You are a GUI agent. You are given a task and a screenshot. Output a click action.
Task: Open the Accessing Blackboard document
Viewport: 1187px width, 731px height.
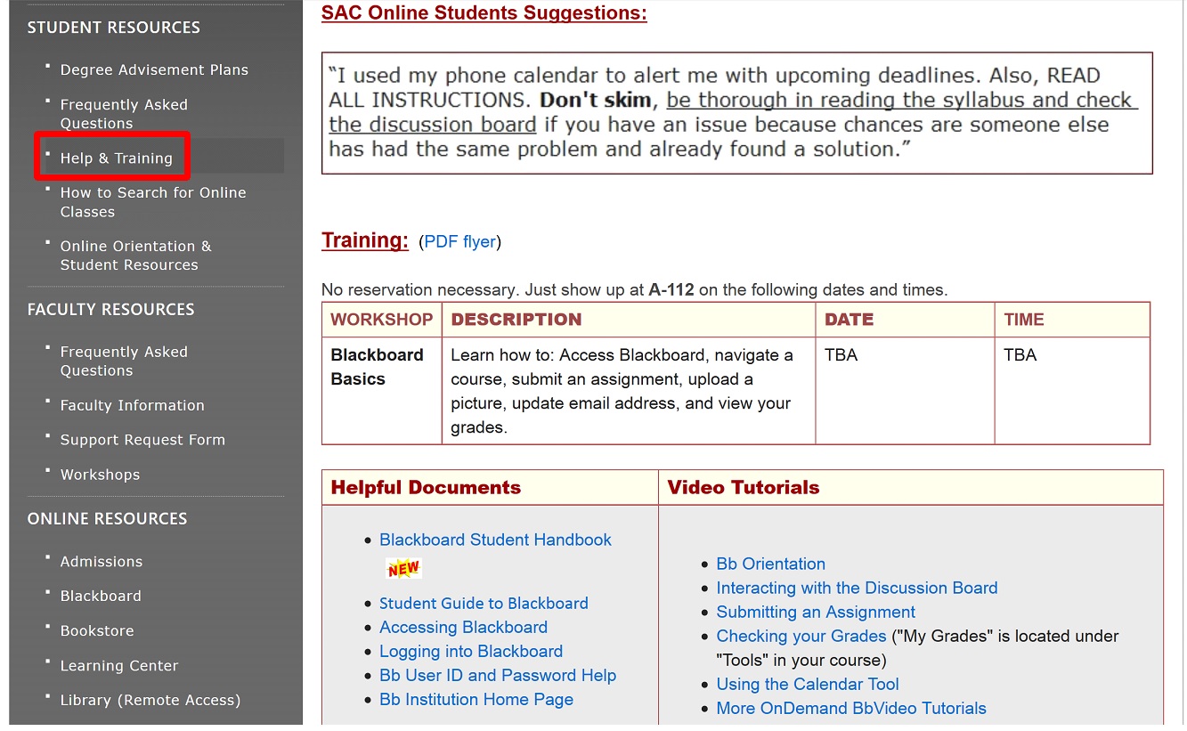pos(463,627)
